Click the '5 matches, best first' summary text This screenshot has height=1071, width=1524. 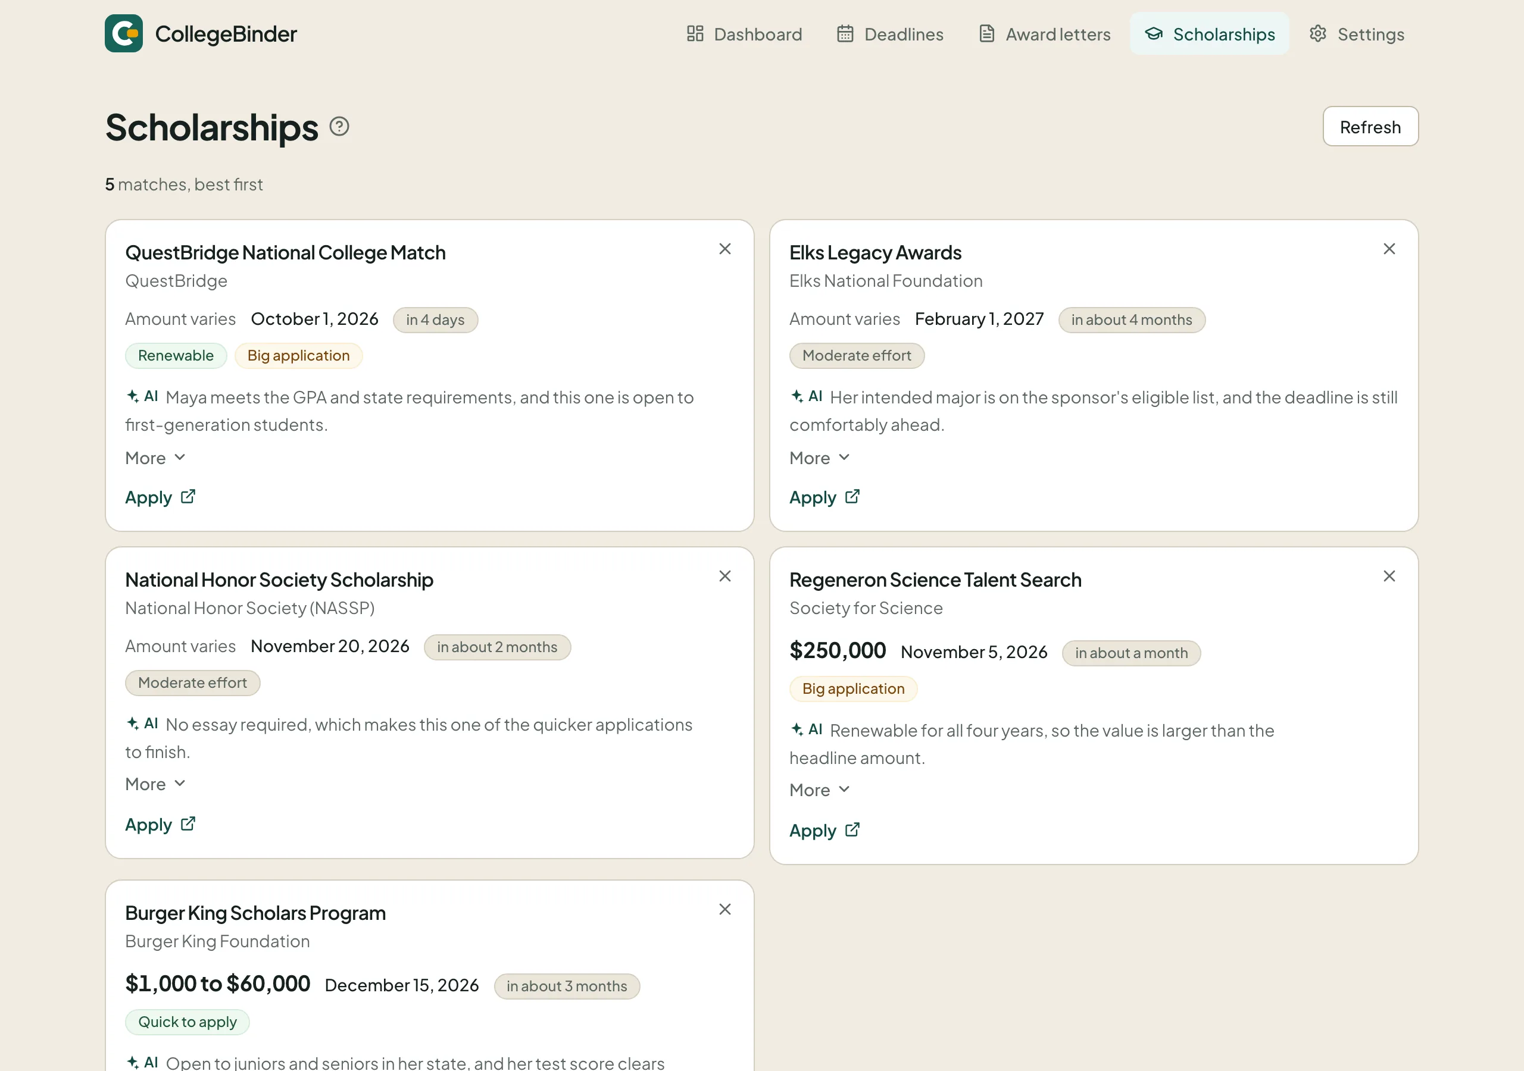pos(184,184)
